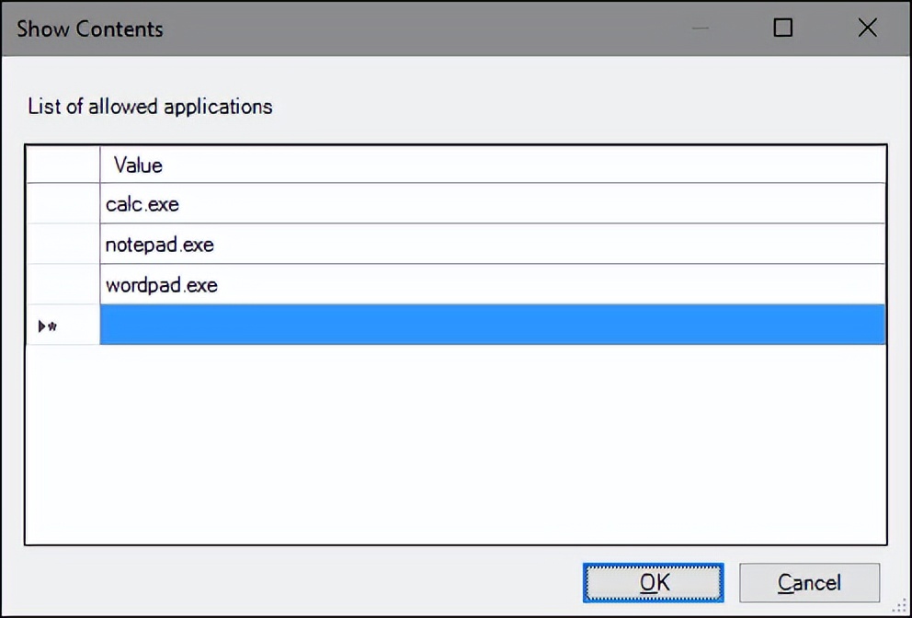Click the asterisk icon on the editing row

pos(51,324)
